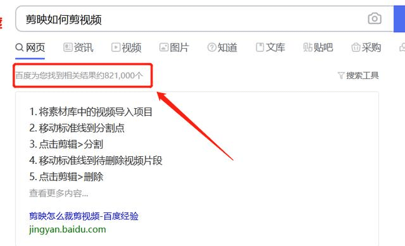Click the question-mark icon beside 知道
Image resolution: width=405 pixels, height=246 pixels.
[x=212, y=47]
